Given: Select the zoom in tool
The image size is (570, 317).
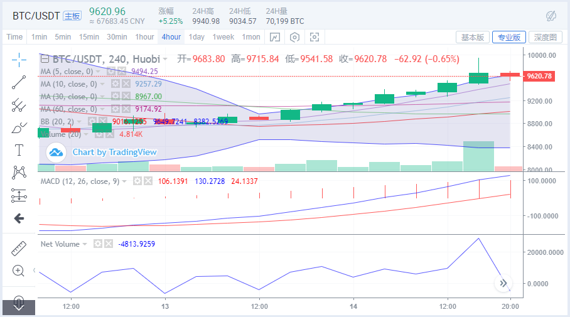Looking at the screenshot, I should (19, 271).
